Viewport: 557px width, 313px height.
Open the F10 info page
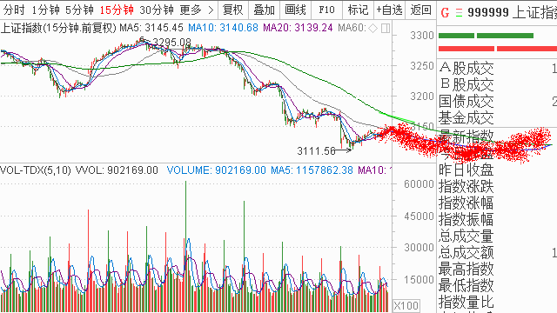(x=326, y=10)
